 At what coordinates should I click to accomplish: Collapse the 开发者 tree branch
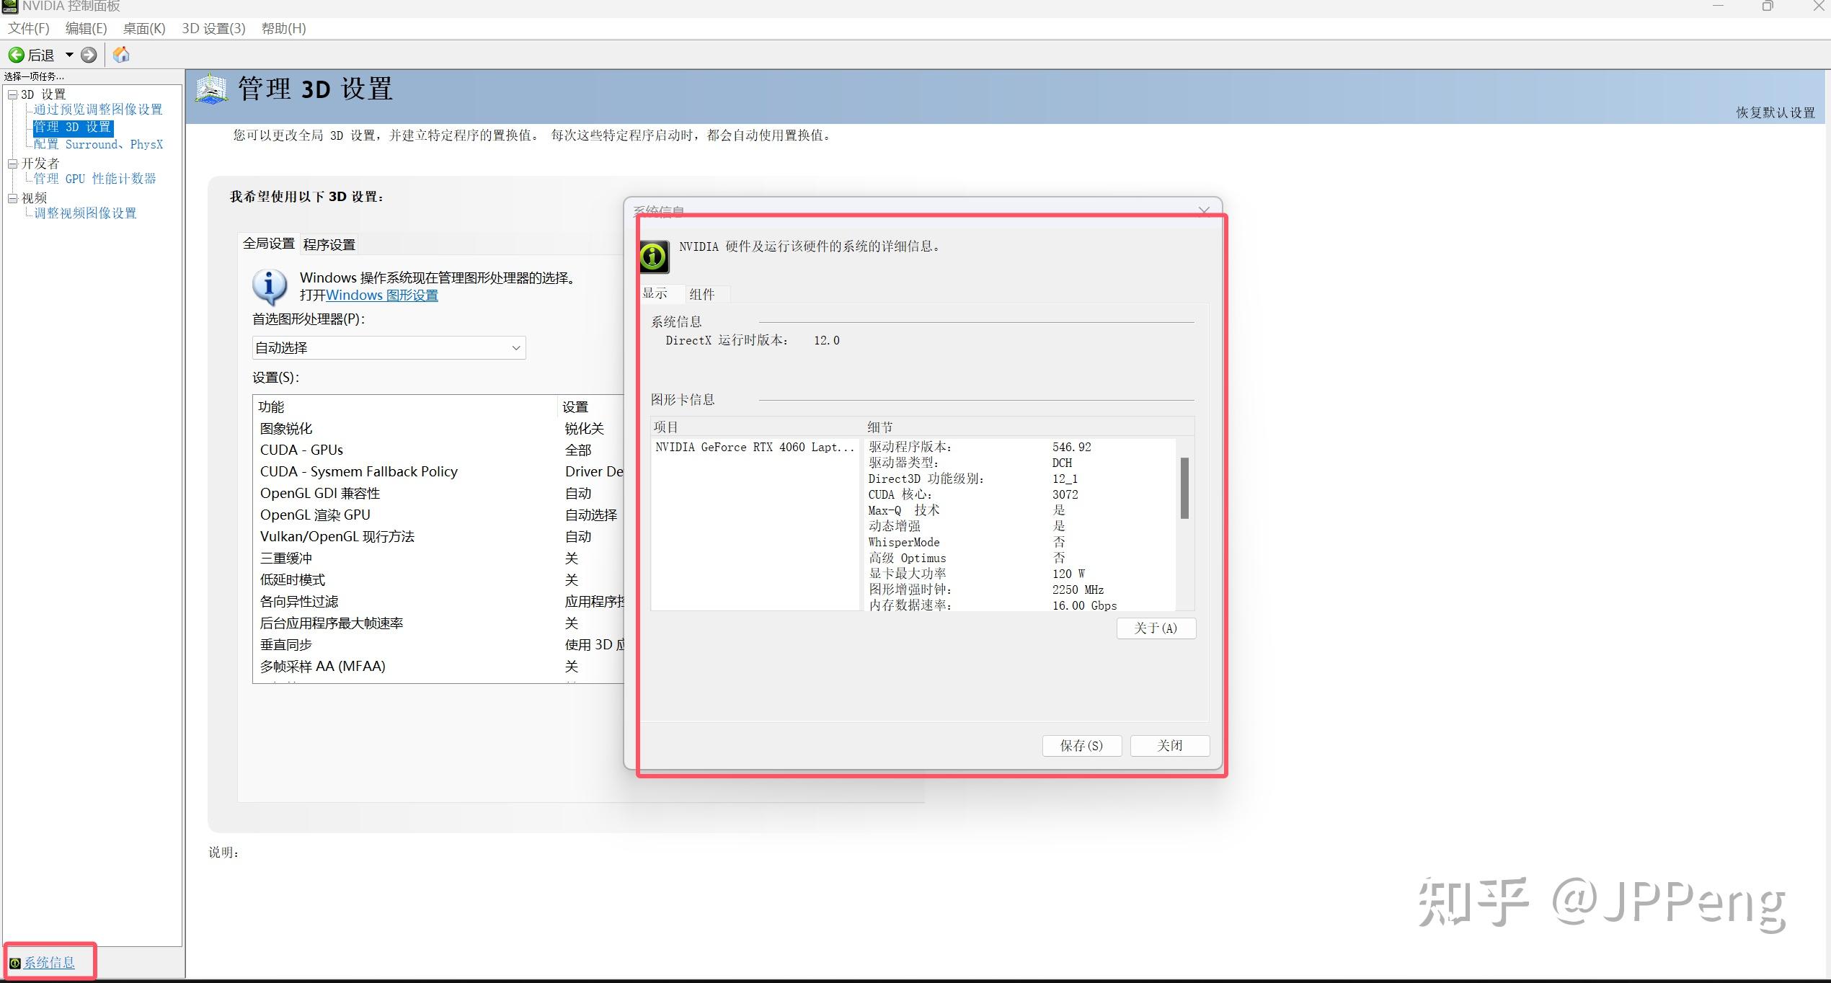coord(12,163)
